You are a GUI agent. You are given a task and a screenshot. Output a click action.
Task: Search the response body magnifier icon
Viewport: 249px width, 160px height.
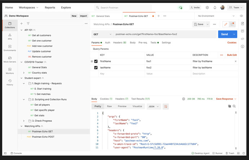234,106
